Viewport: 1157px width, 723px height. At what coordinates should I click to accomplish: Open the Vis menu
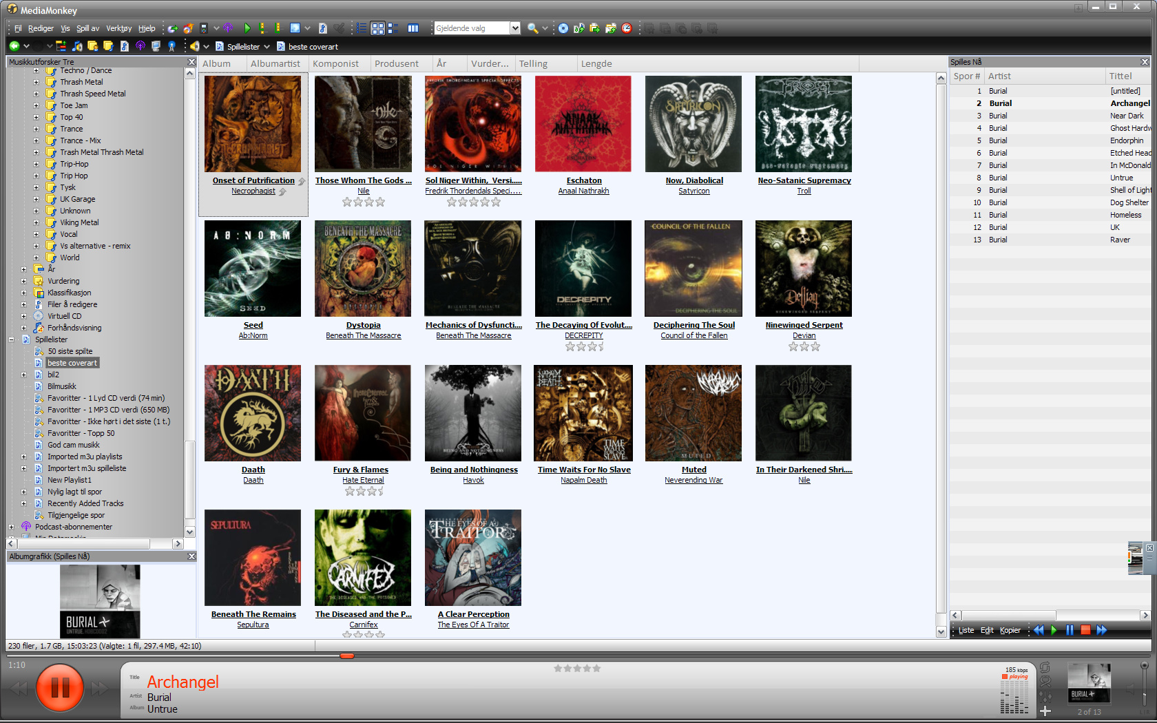tap(65, 28)
